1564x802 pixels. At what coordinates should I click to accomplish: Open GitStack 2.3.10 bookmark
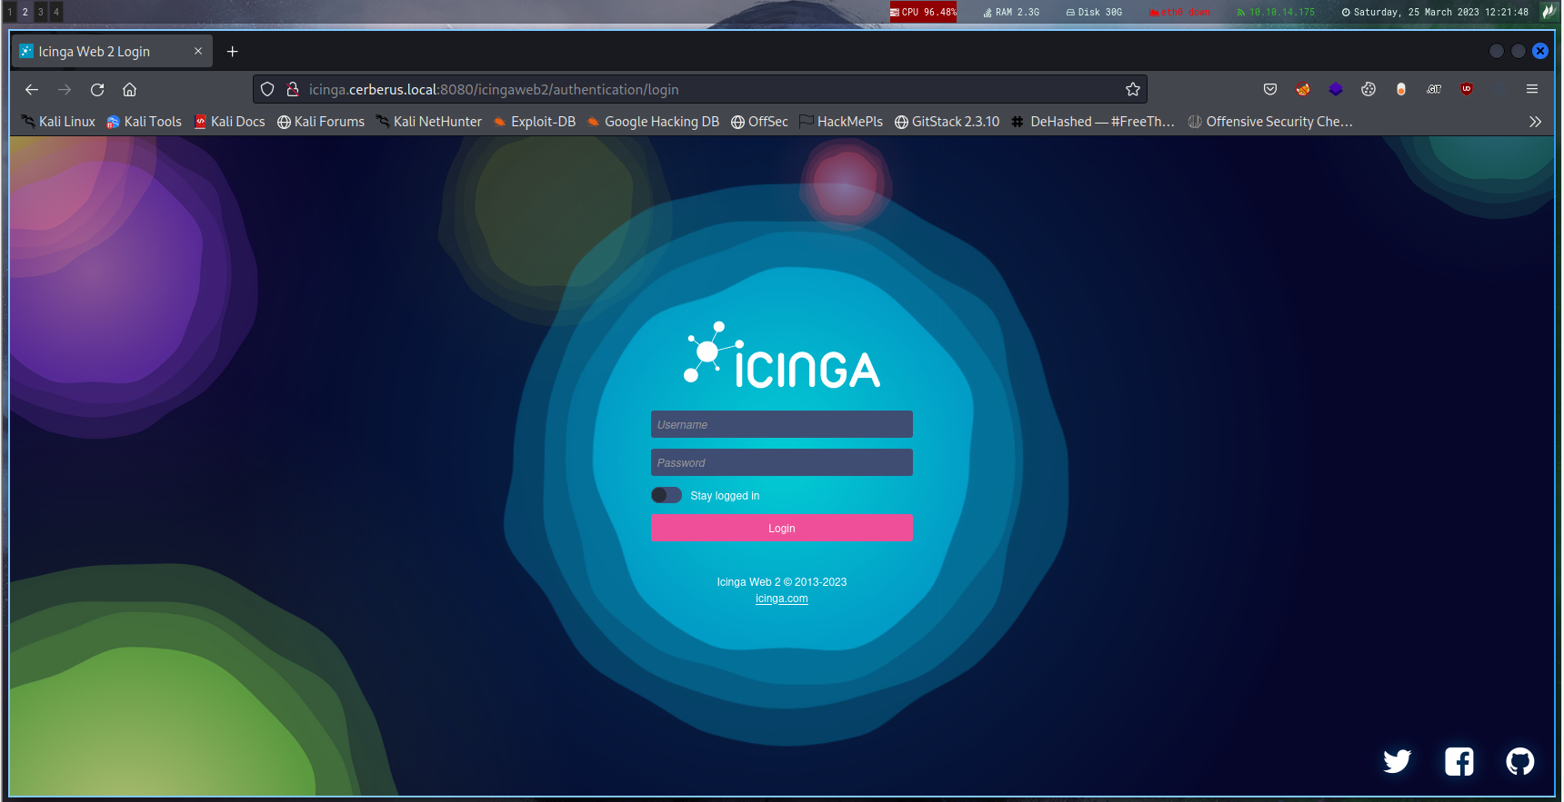[947, 122]
